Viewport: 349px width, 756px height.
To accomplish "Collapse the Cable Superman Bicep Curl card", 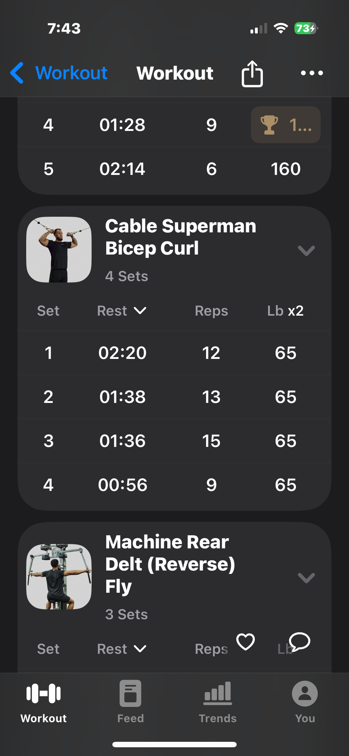I will pos(306,251).
